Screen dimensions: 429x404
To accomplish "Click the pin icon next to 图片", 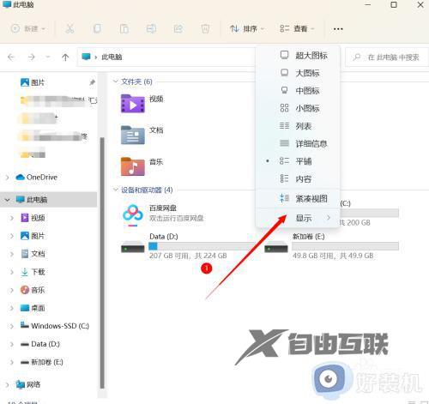I will [x=92, y=82].
